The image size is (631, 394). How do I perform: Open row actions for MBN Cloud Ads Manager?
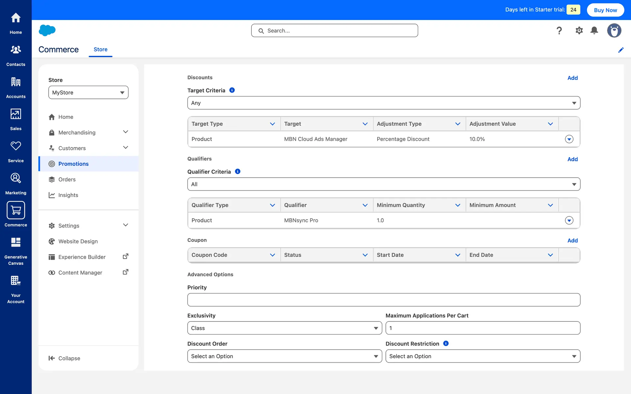[x=569, y=139]
